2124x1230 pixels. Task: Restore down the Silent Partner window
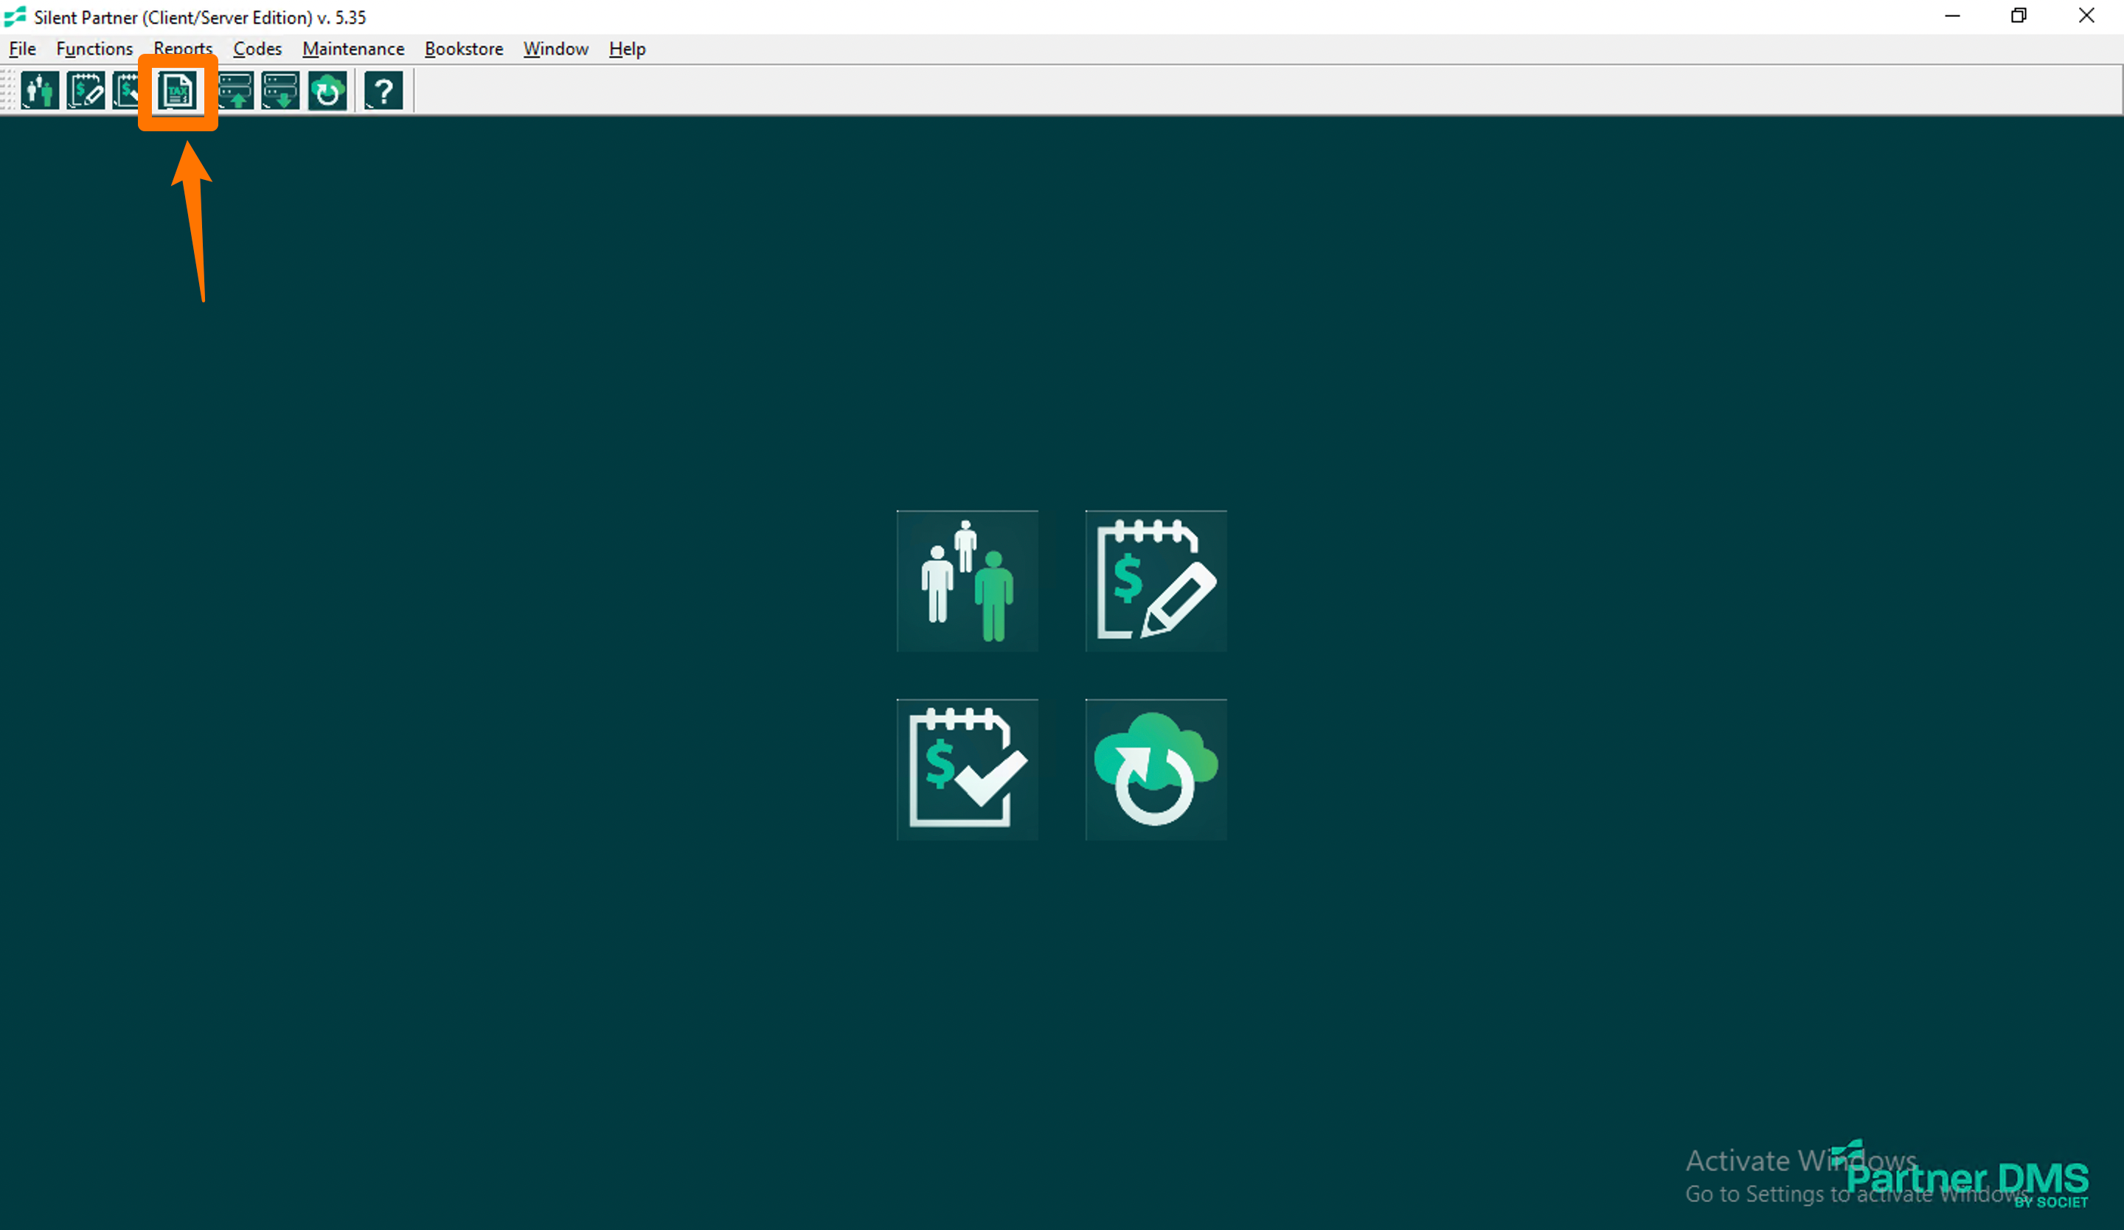(x=2019, y=16)
